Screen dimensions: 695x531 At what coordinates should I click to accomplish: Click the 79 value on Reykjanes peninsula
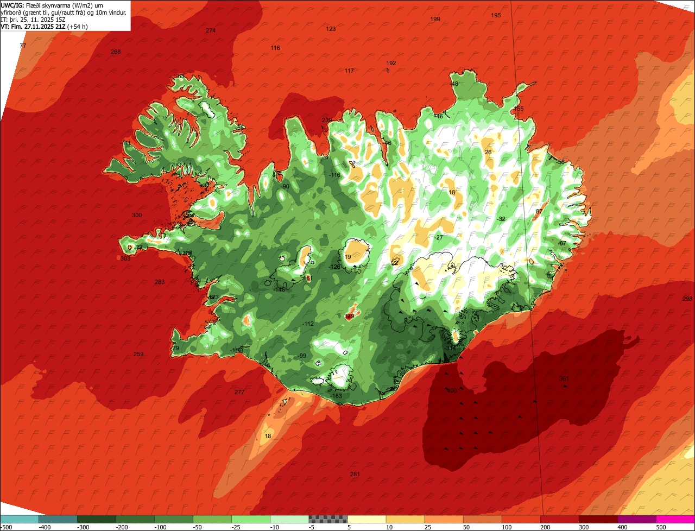click(x=175, y=348)
